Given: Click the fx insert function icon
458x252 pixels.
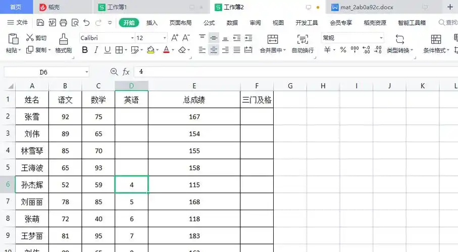Looking at the screenshot, I should point(126,72).
